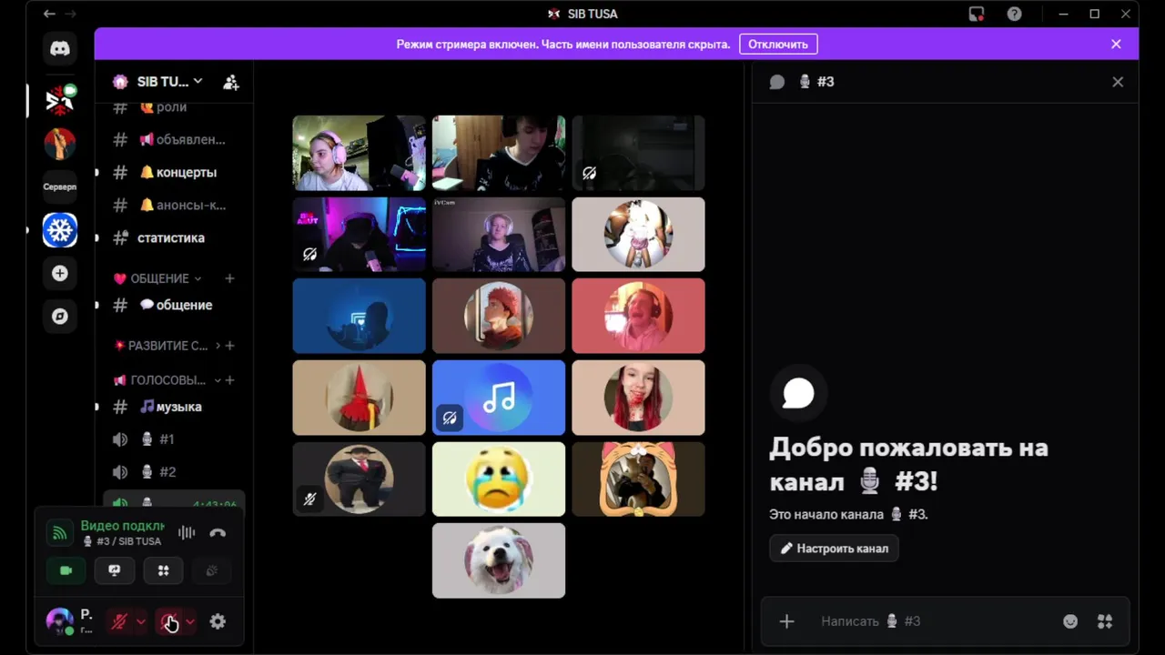Focus the iVCam webcam tile
The height and width of the screenshot is (655, 1165).
[499, 234]
